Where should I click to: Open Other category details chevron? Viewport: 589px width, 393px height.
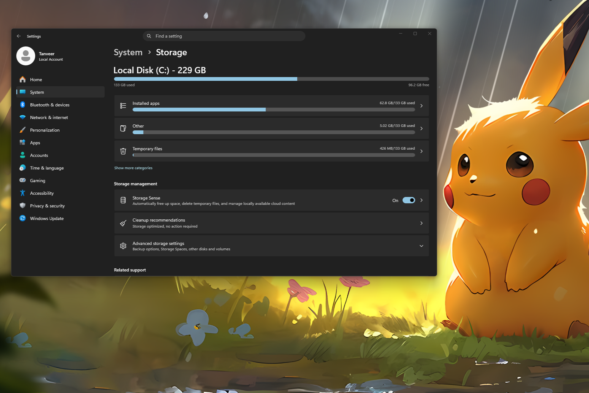point(422,128)
